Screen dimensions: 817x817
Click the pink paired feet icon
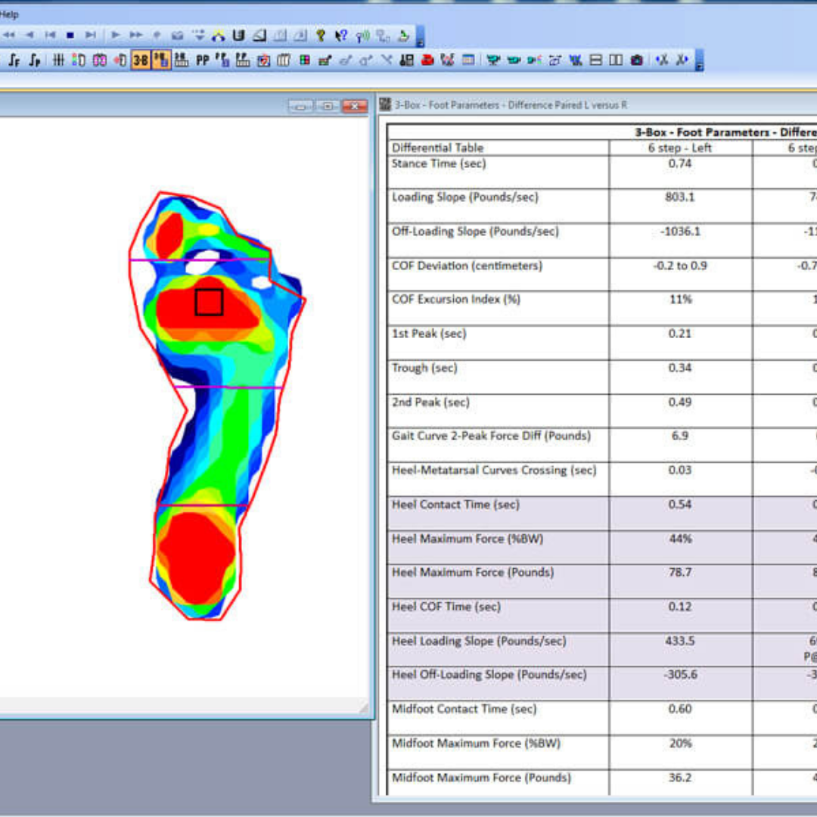click(x=100, y=61)
